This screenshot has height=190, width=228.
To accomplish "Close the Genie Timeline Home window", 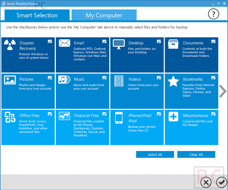I will (x=224, y=4).
